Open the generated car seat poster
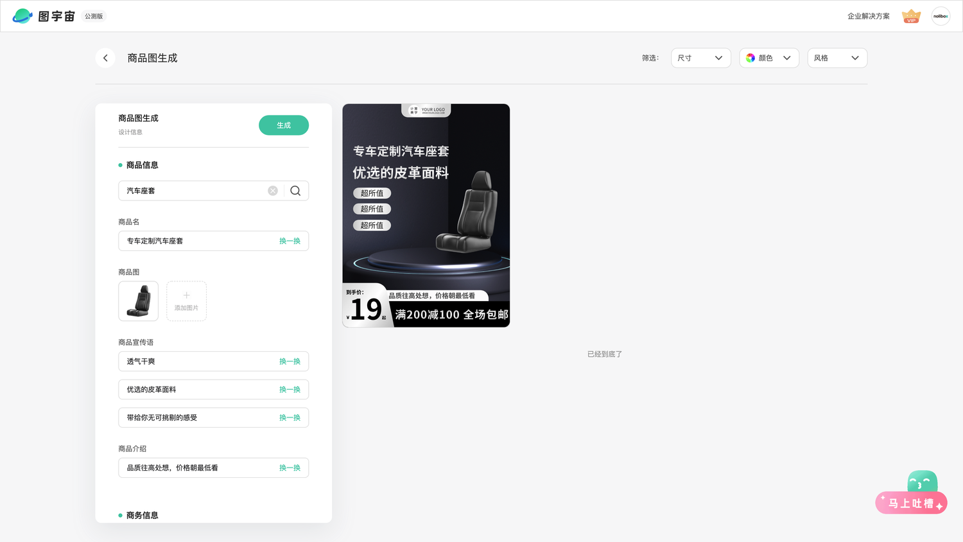 (x=426, y=216)
